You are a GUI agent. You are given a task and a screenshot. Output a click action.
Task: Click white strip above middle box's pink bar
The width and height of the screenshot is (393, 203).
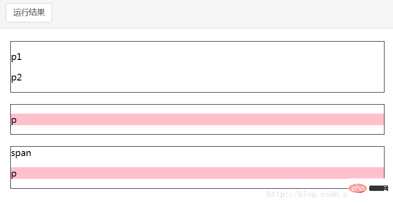[198, 110]
